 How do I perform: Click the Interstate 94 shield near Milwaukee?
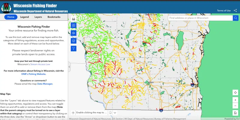click(192, 85)
